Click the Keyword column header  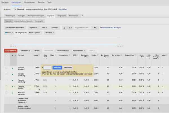coord(21,55)
